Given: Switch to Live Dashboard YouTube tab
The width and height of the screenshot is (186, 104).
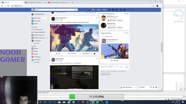Looking at the screenshot, I should (35, 2).
